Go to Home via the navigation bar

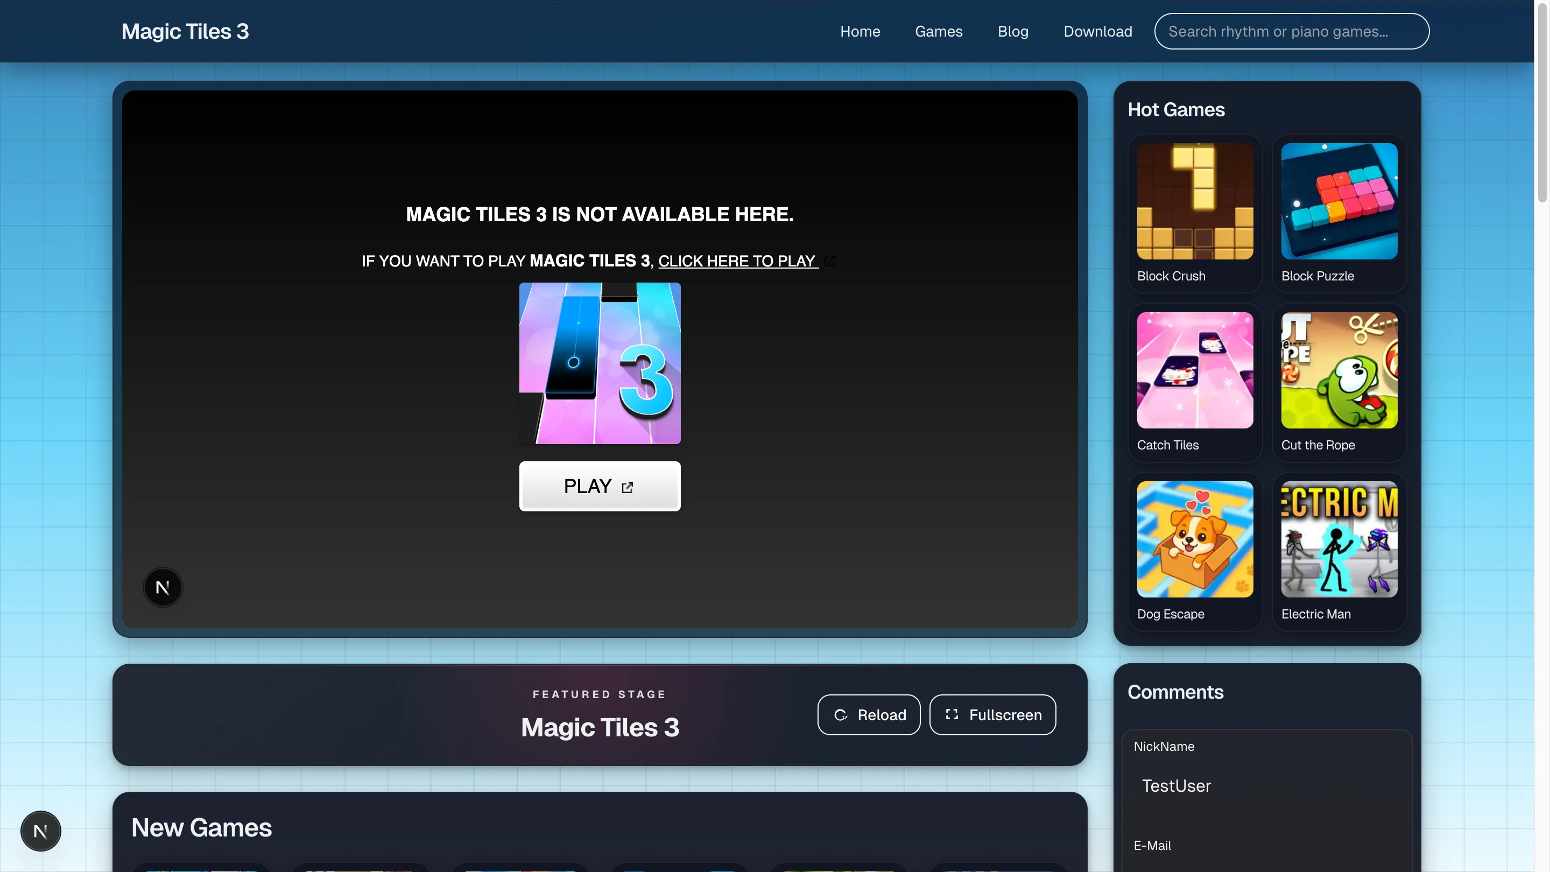860,31
